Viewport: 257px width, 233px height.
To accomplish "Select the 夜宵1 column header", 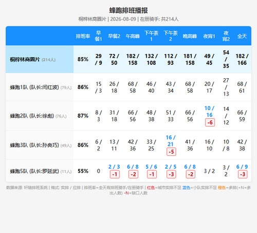I will 209,36.
